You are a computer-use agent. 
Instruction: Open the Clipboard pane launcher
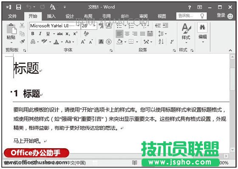coord(25,51)
